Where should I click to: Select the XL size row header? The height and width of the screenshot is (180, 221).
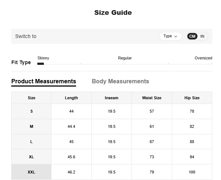coord(32,157)
